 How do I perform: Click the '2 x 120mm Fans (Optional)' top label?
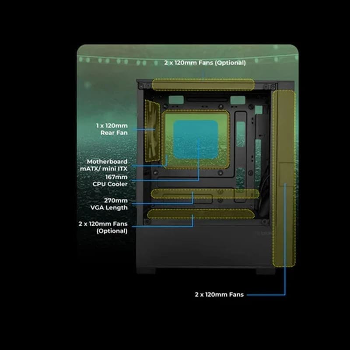[205, 63]
